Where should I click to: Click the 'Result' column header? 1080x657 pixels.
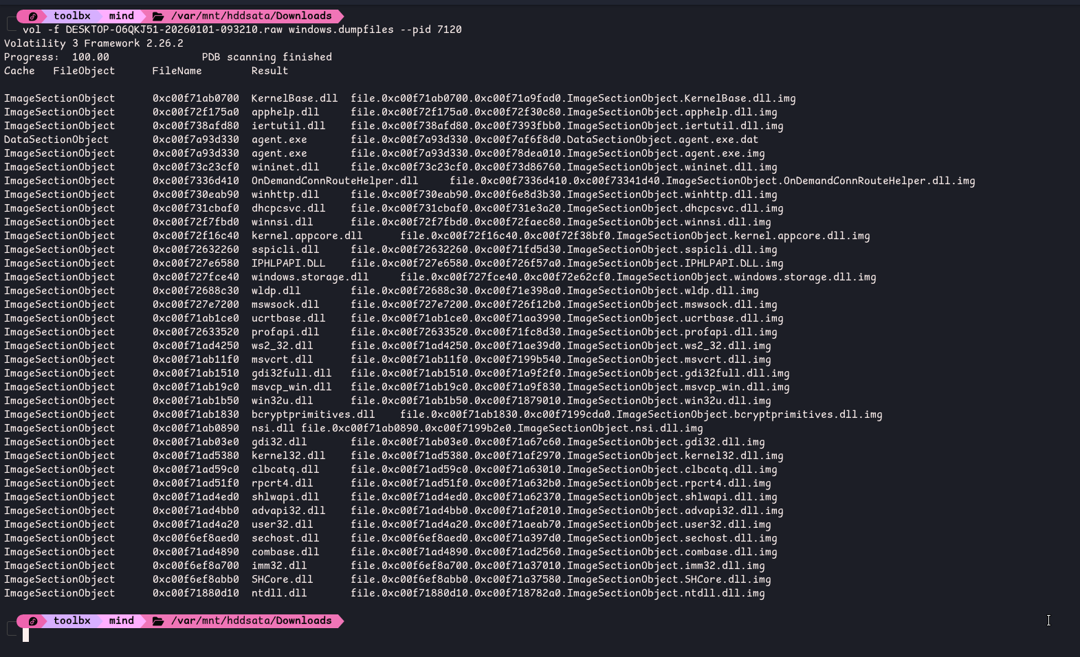[269, 71]
